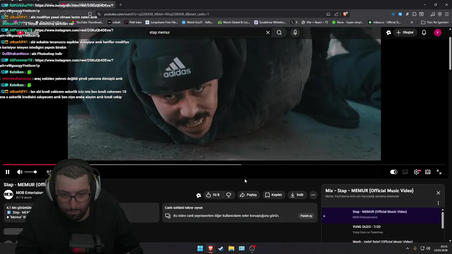Play the video by clicking the frame
The height and width of the screenshot is (254, 452).
224,99
